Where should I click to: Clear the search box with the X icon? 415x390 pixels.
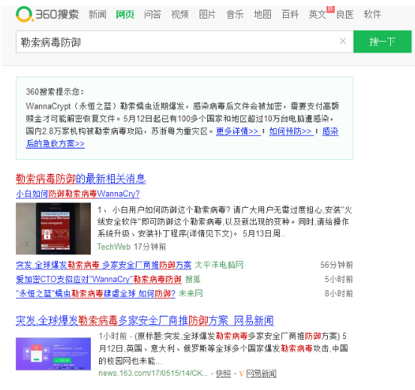[x=343, y=41]
